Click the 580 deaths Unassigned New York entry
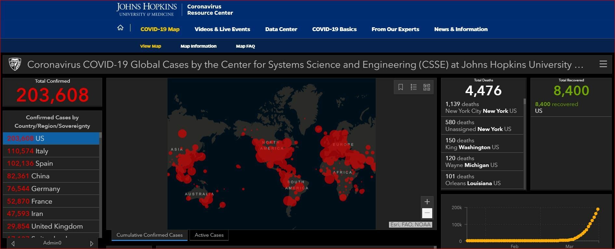Viewport: 615px width, 249px height. [x=482, y=125]
